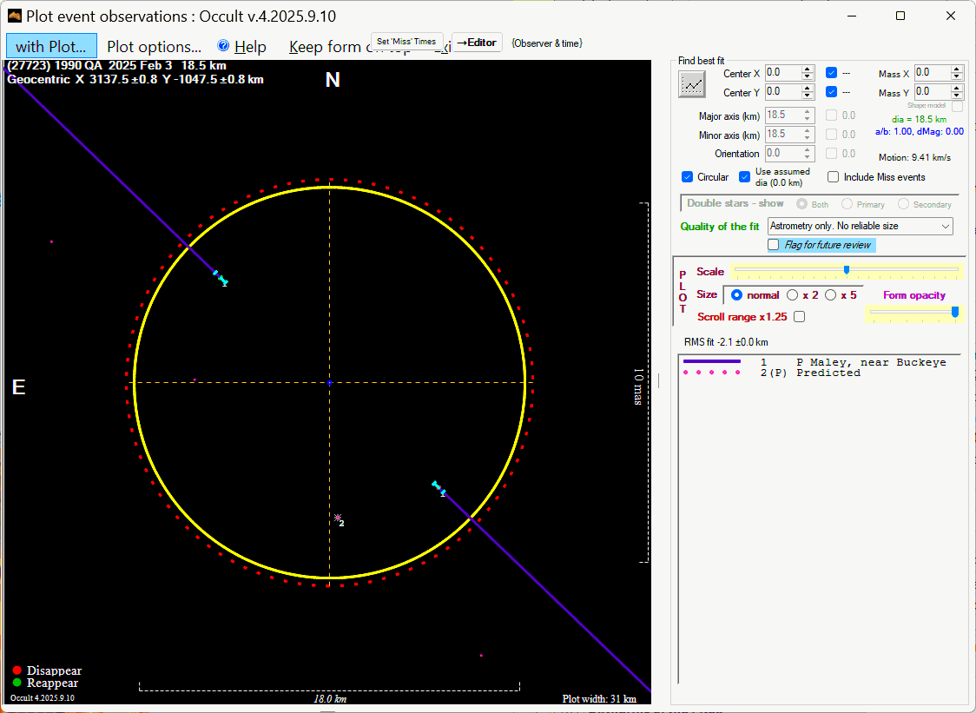
Task: Open Quality of the fit dropdown
Action: pyautogui.click(x=945, y=226)
